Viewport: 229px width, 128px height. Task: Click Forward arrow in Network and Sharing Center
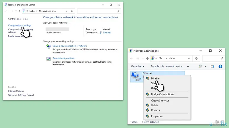(12, 11)
